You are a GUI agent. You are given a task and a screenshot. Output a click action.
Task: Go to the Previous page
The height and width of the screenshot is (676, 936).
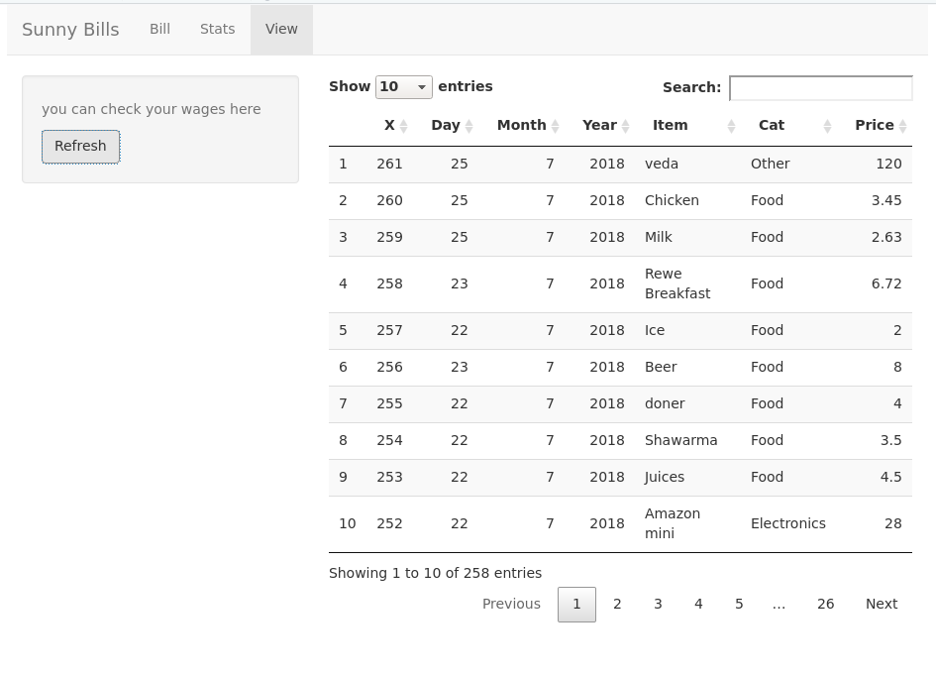(x=511, y=605)
